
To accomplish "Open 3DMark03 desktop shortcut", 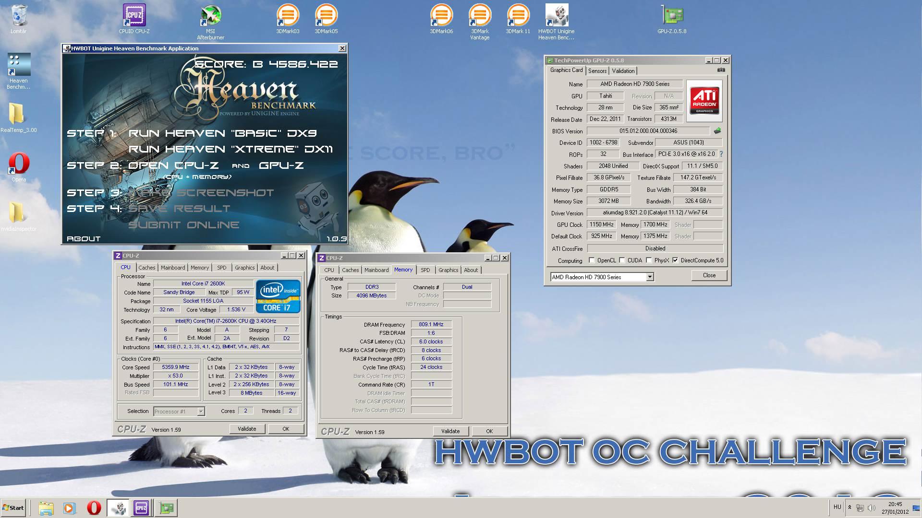I will pos(288,19).
